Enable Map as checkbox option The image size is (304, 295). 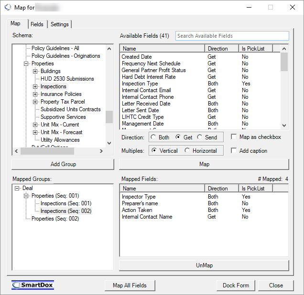pos(234,137)
